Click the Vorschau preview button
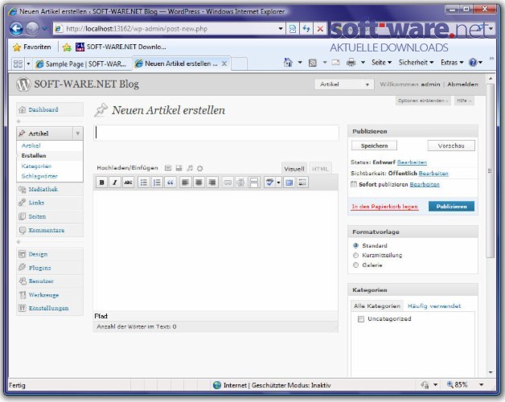The height and width of the screenshot is (402, 505). 451,146
